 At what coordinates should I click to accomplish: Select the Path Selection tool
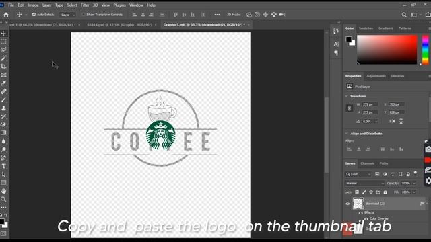(3, 174)
